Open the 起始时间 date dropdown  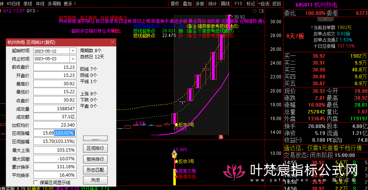[x=73, y=51]
